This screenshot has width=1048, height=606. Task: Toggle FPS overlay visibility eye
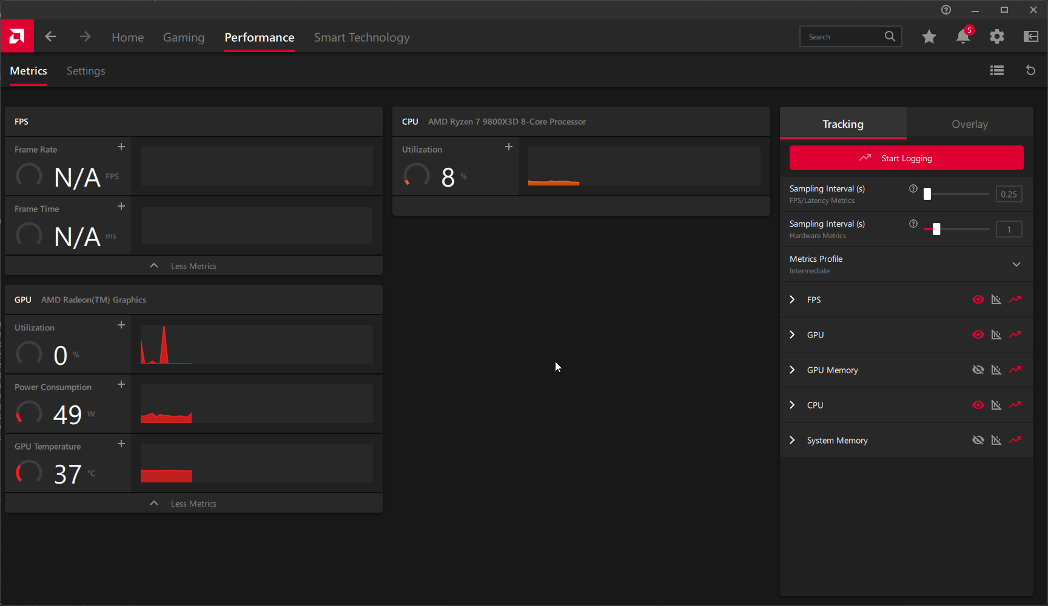click(978, 299)
